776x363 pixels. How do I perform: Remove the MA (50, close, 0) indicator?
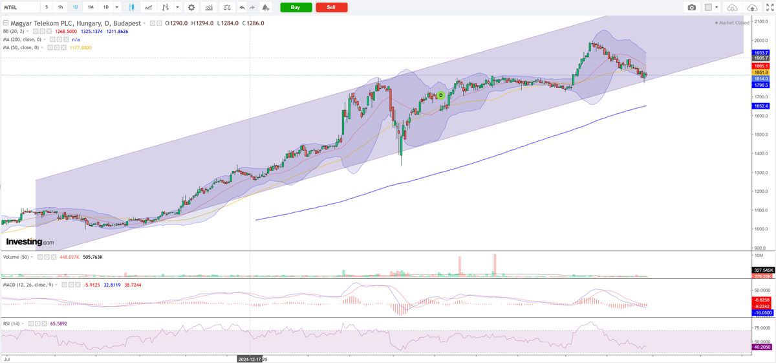[64, 47]
